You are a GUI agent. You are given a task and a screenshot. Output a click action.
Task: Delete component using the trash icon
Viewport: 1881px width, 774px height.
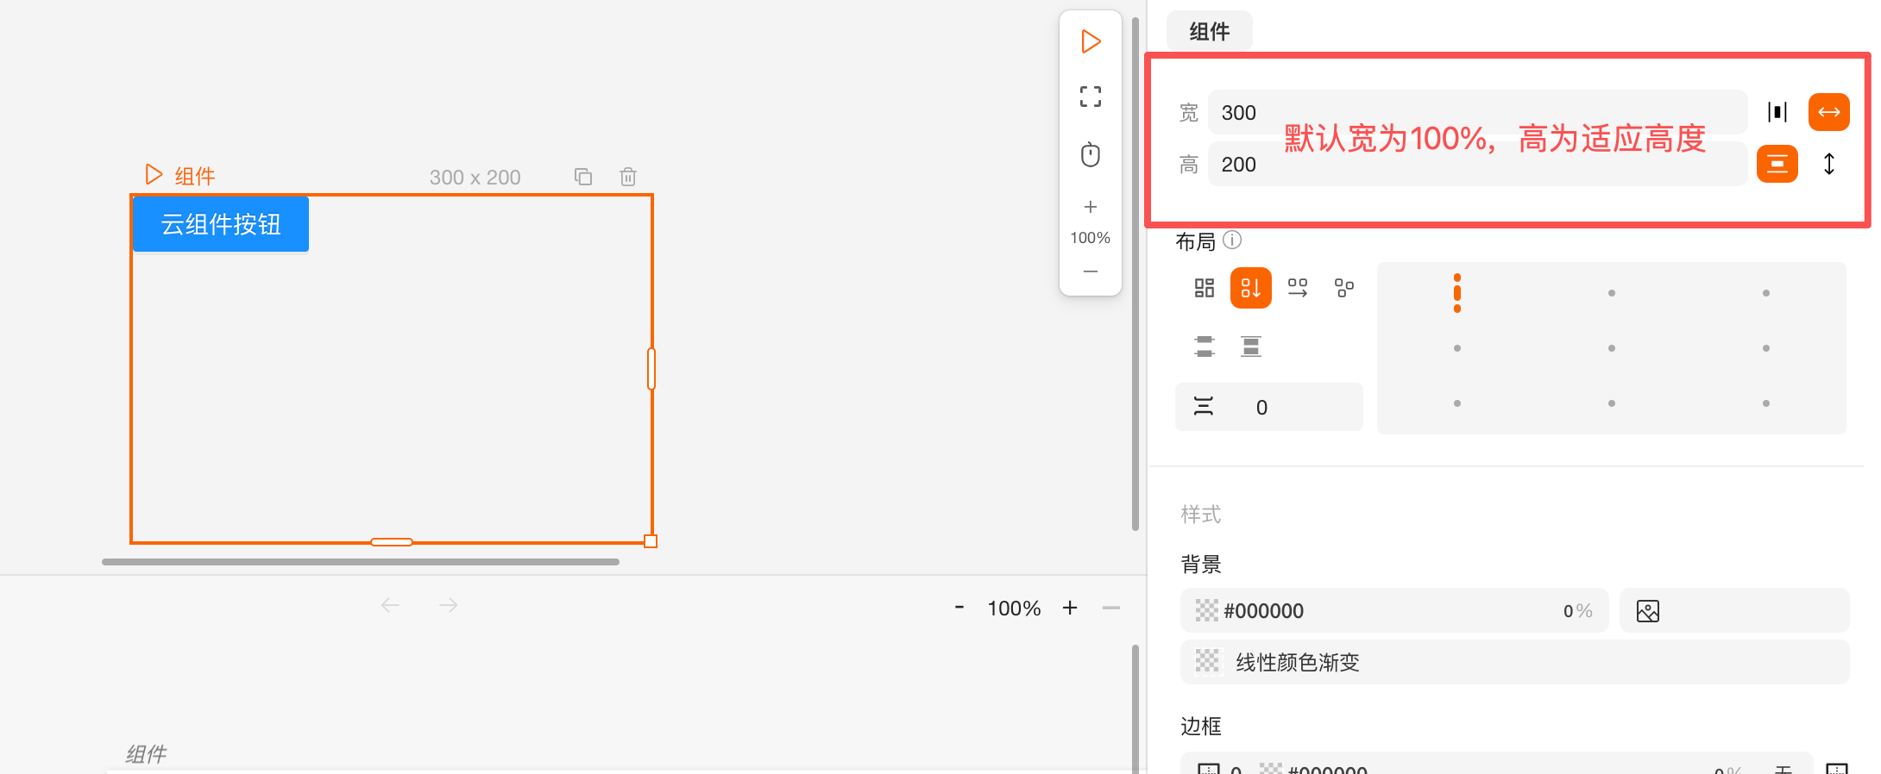click(x=628, y=177)
